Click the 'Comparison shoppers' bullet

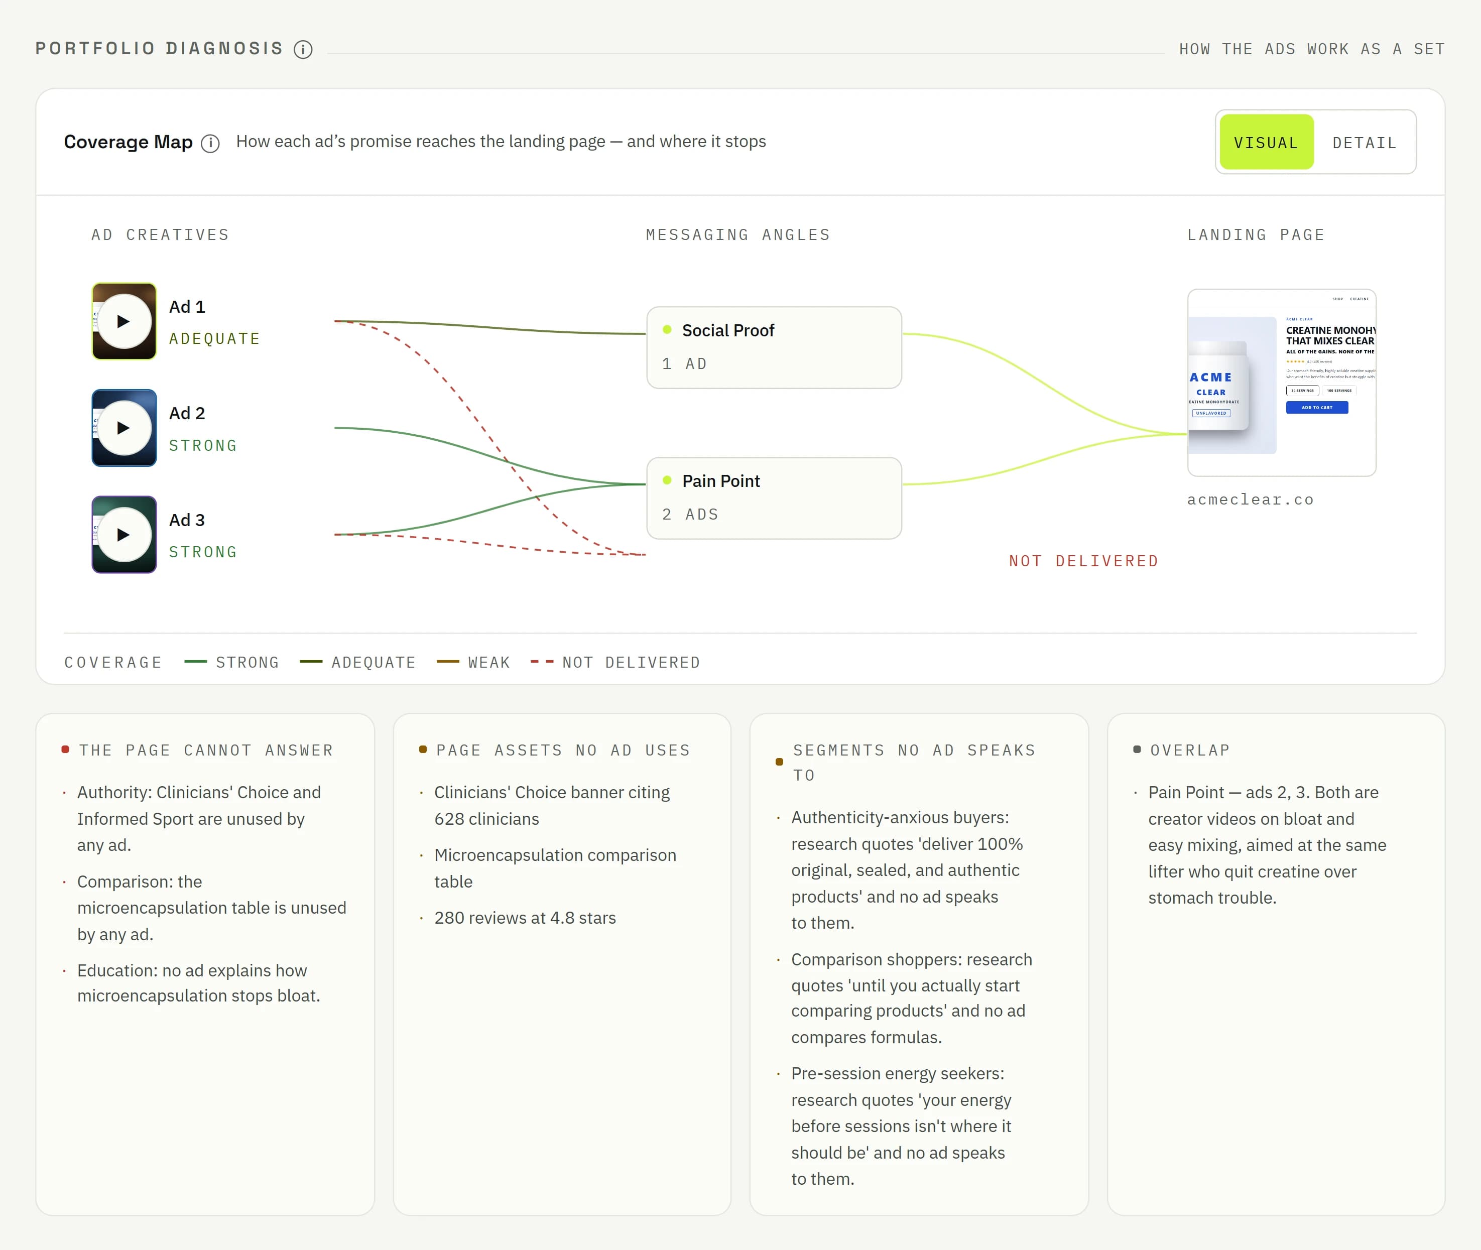[x=912, y=997]
